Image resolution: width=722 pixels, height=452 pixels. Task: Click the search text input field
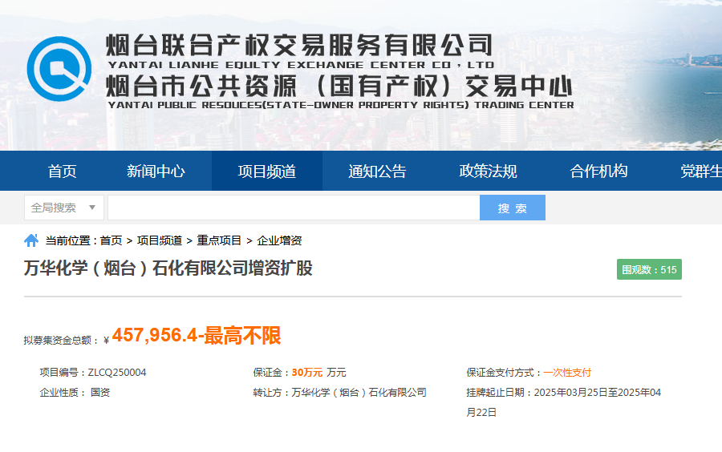coord(294,208)
